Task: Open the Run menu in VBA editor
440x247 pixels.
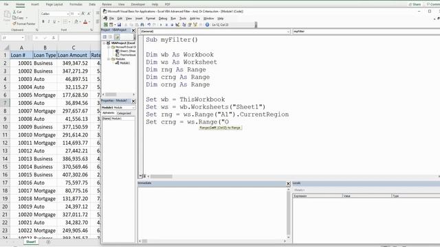Action: [173, 19]
